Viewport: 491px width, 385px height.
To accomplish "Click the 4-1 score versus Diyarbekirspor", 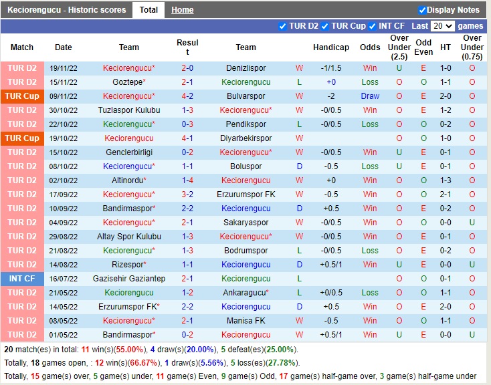I will tap(187, 138).
